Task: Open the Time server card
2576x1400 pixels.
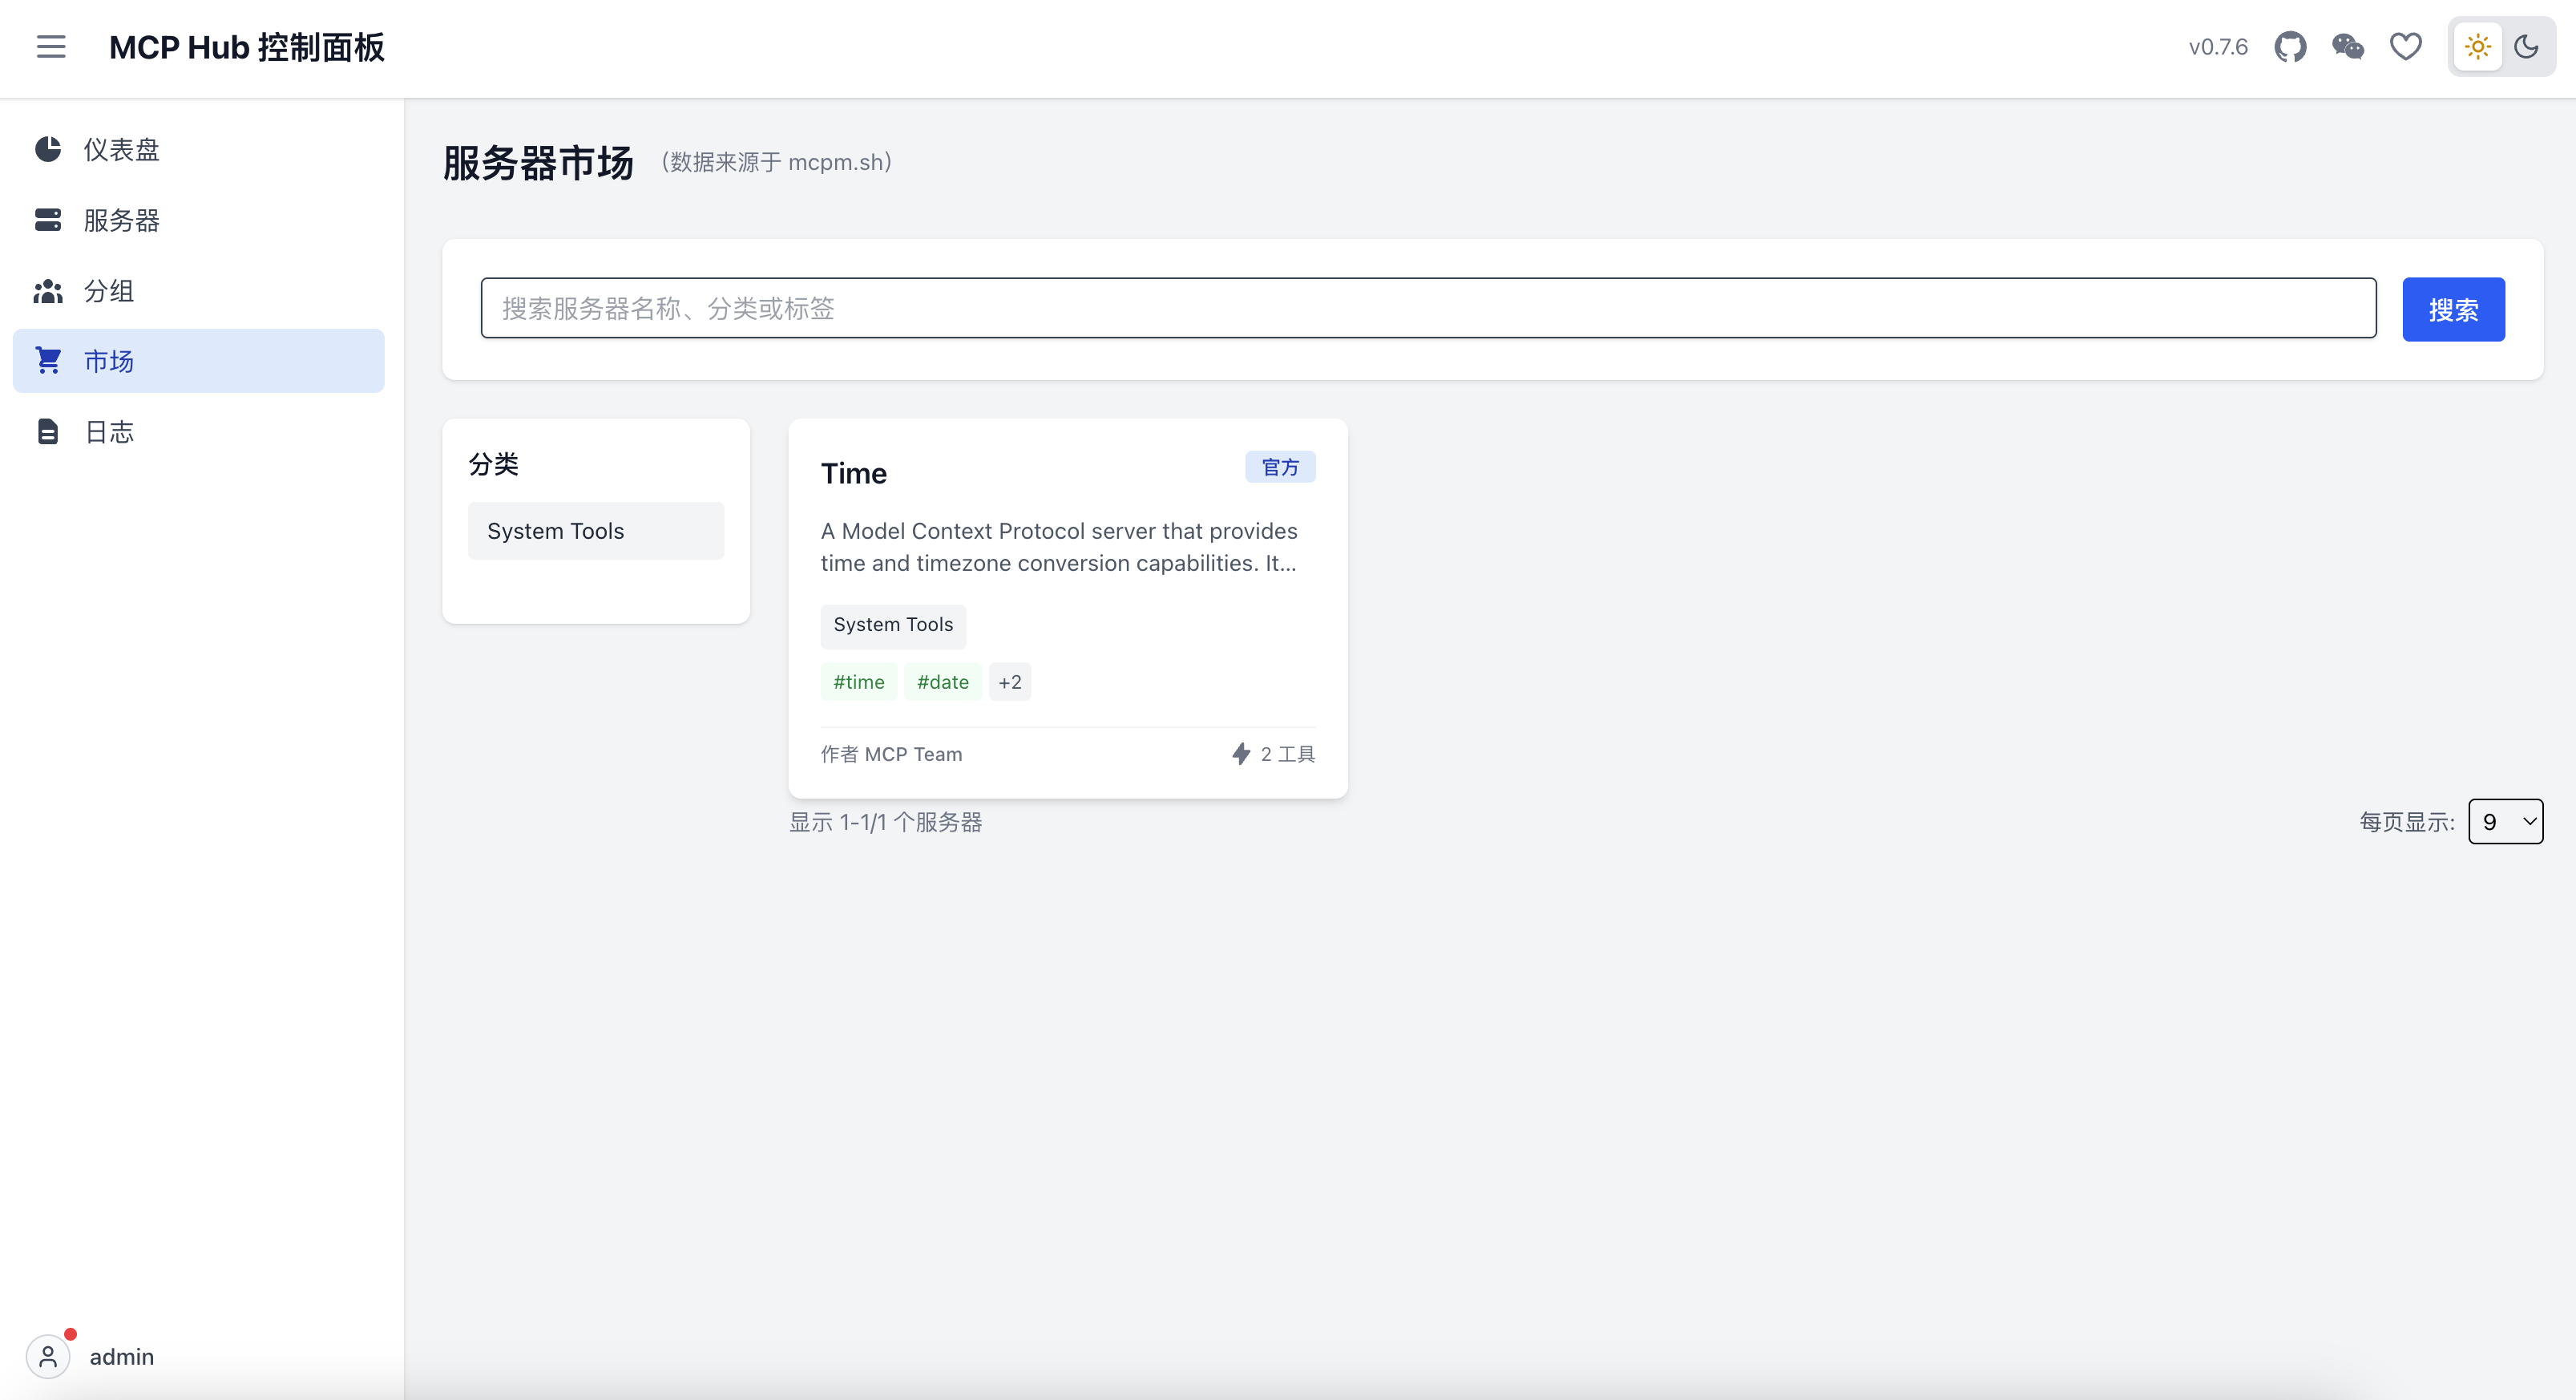Action: pos(854,473)
